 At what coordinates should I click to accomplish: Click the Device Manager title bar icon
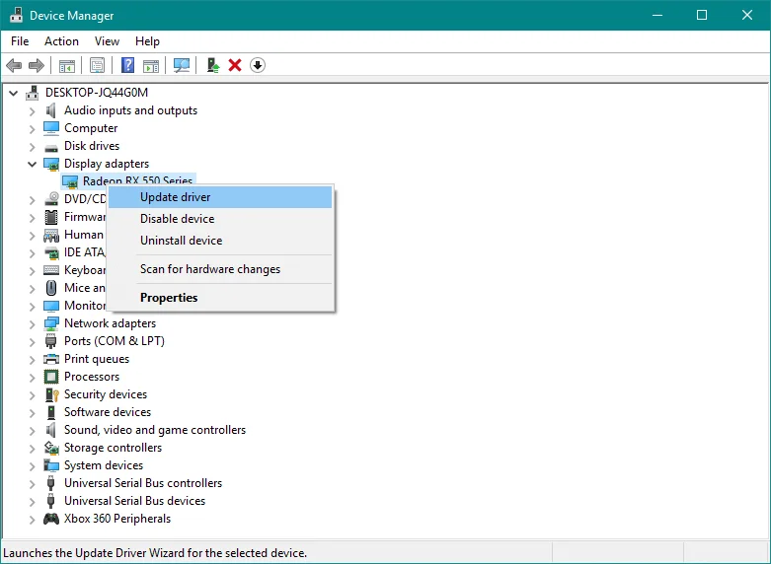point(16,15)
